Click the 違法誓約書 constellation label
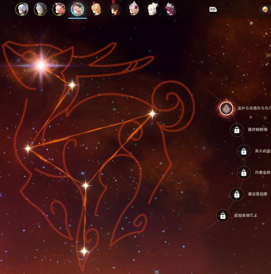Viewport: 271px width, 274px height. [258, 194]
